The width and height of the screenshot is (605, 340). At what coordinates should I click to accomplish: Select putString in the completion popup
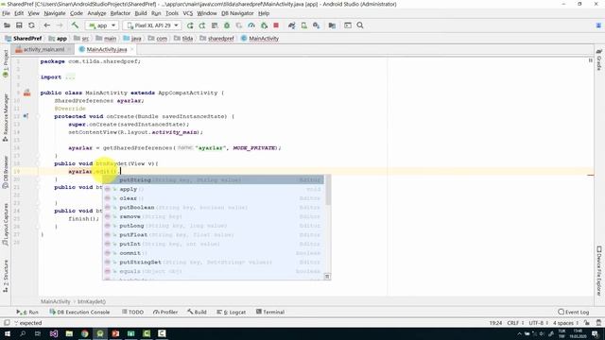pyautogui.click(x=214, y=180)
